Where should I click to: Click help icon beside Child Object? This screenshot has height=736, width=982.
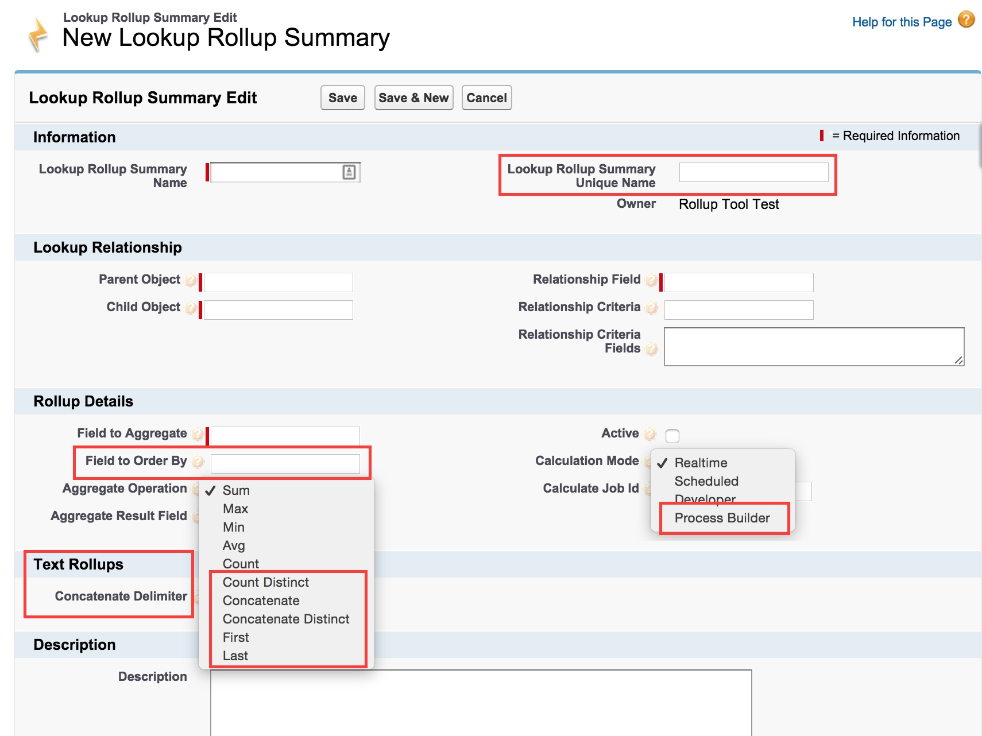(x=191, y=308)
